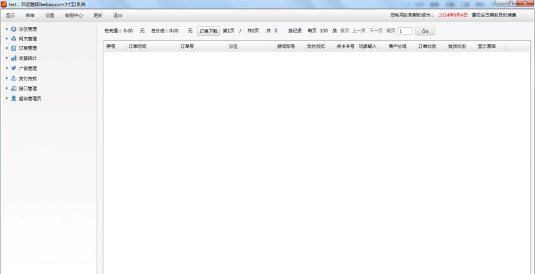
Task: Open the 显示 menu
Action: [x=11, y=15]
